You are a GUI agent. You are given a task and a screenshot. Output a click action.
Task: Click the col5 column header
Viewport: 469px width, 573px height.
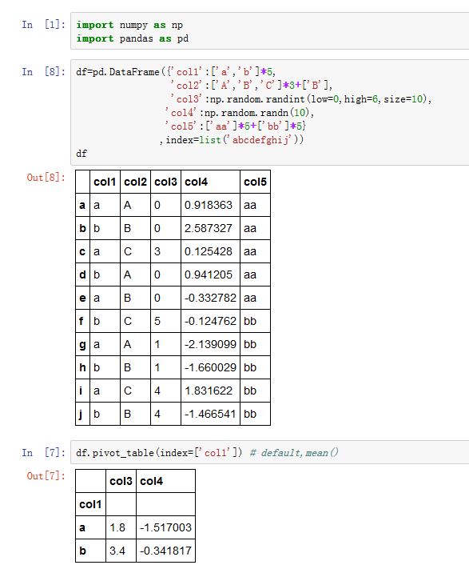(x=255, y=182)
